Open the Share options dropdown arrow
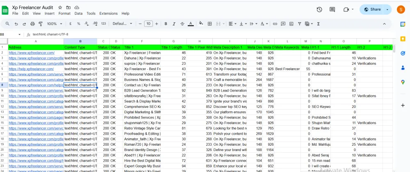The image size is (410, 172). [387, 9]
